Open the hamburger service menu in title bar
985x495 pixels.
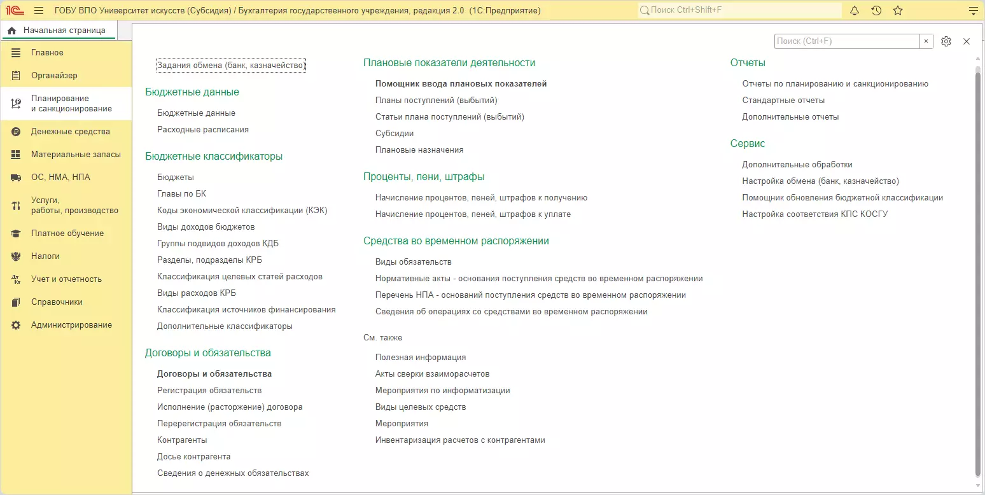pos(39,10)
